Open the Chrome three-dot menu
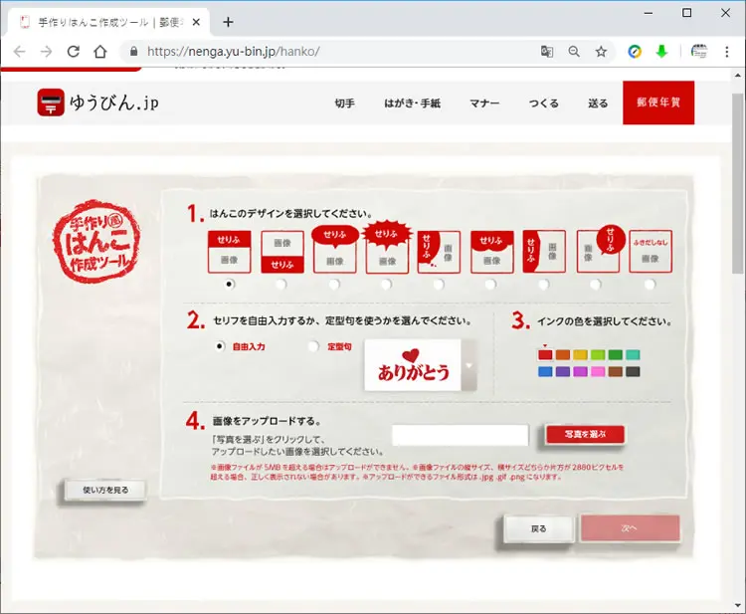Screen dimensions: 746x614 click(x=726, y=52)
